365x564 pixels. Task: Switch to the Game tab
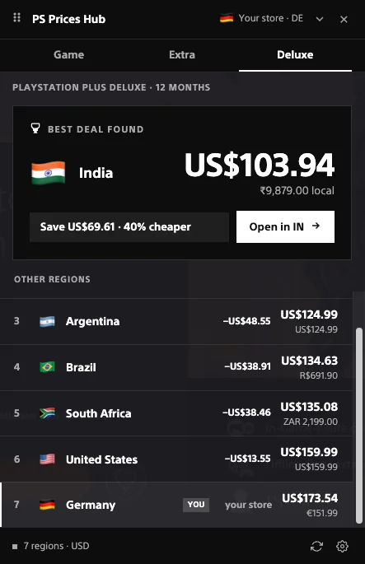pyautogui.click(x=68, y=54)
